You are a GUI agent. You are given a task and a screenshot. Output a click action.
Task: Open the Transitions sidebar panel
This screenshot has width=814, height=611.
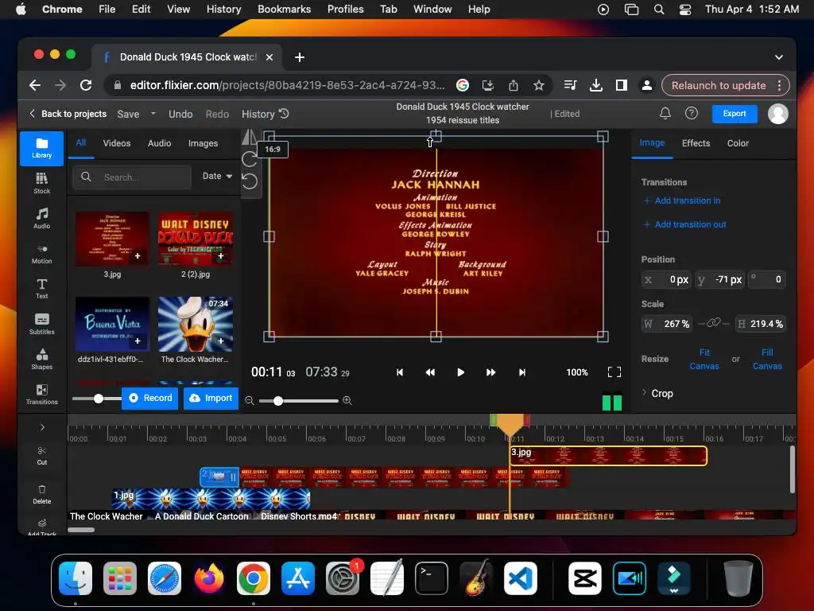pos(41,395)
